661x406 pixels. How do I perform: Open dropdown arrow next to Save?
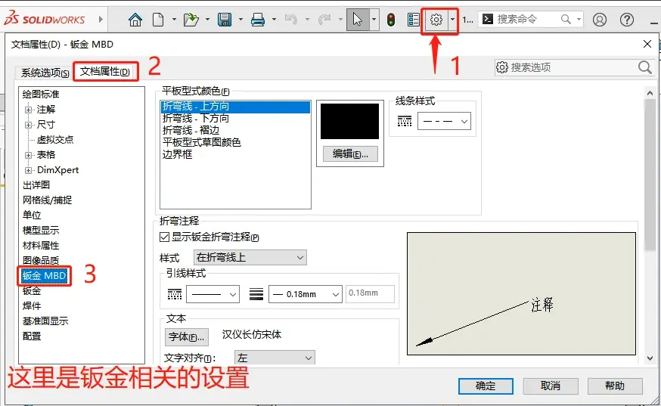tap(241, 20)
